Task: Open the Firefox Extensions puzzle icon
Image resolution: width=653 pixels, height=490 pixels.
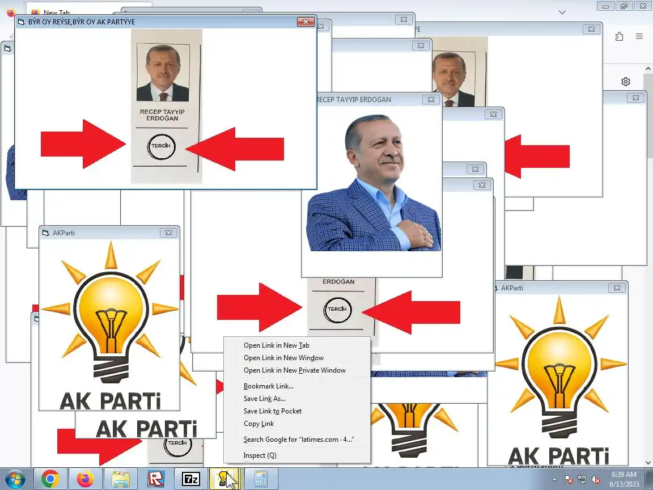Action: point(619,36)
